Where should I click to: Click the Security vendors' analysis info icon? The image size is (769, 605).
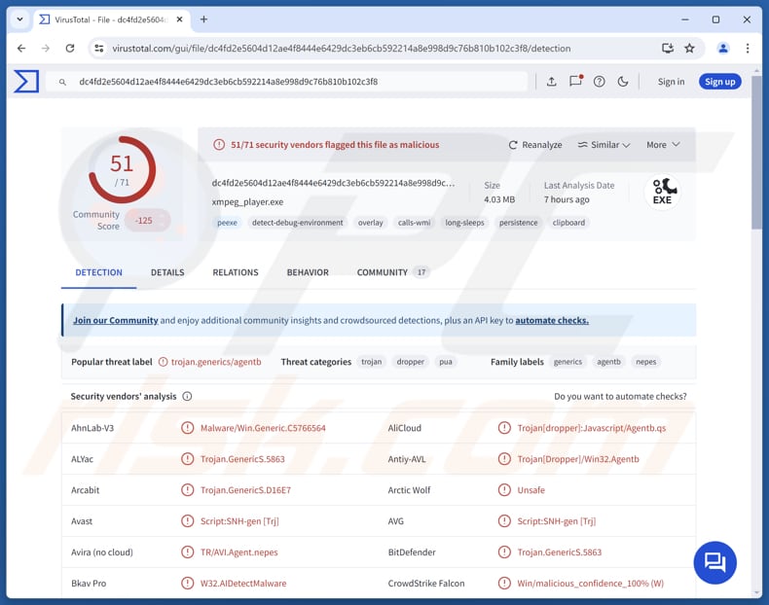(x=187, y=397)
